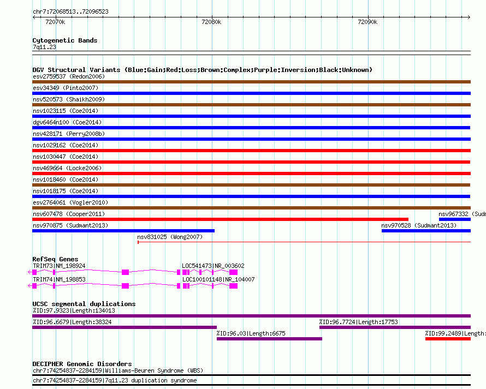The height and width of the screenshot is (389, 486).
Task: Select duplication %ID:96.03|Length:6675
Action: 251,333
